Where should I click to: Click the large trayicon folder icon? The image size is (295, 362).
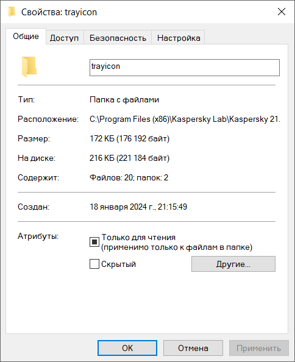(x=29, y=67)
